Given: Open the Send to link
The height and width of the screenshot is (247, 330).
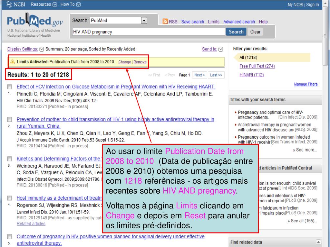Looking at the screenshot, I should coord(209,49).
